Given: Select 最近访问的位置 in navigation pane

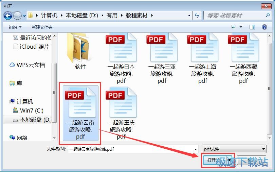Looking at the screenshot, I should [32, 38].
